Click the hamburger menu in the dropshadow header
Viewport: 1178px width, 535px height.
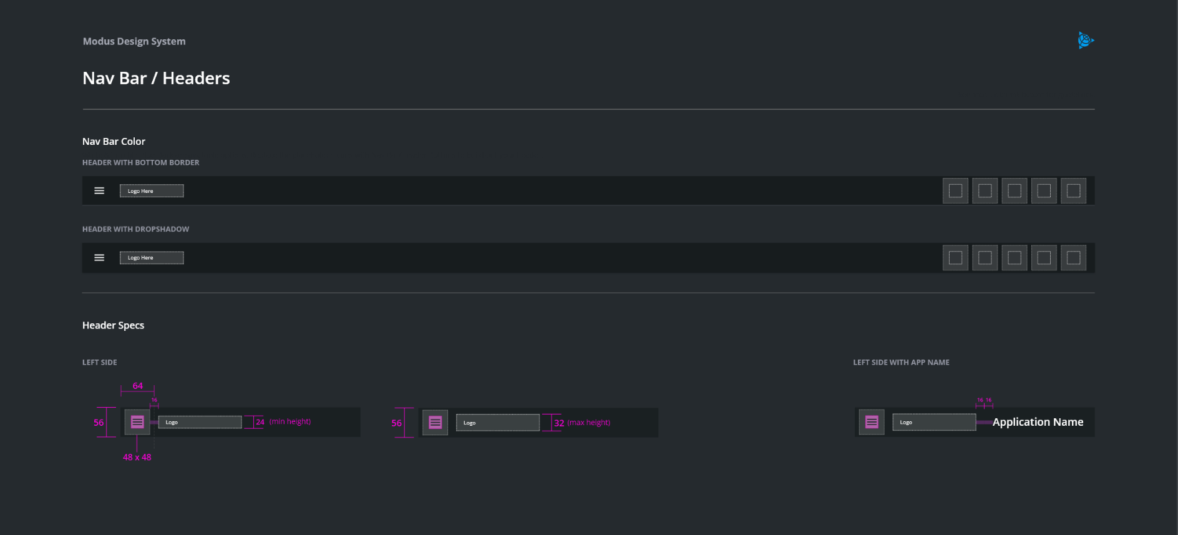coord(99,257)
